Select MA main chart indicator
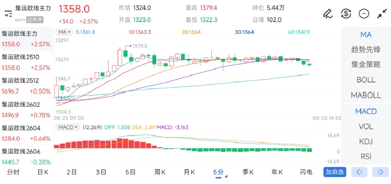This screenshot has height=184, width=391. [x=366, y=35]
